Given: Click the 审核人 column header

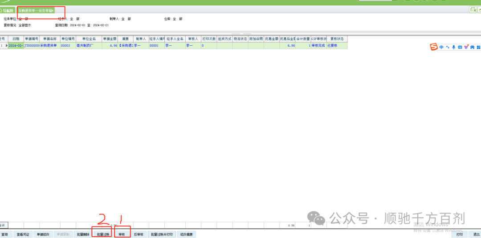Looking at the screenshot, I should point(193,39).
